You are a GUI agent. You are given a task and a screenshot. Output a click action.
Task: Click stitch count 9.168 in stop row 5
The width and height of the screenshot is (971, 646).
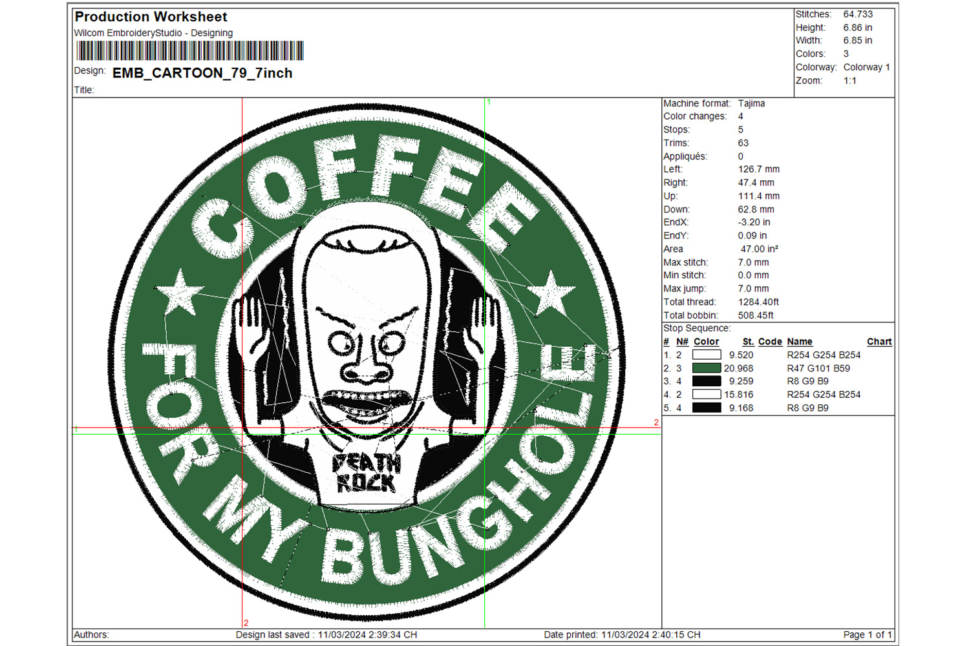click(x=741, y=408)
